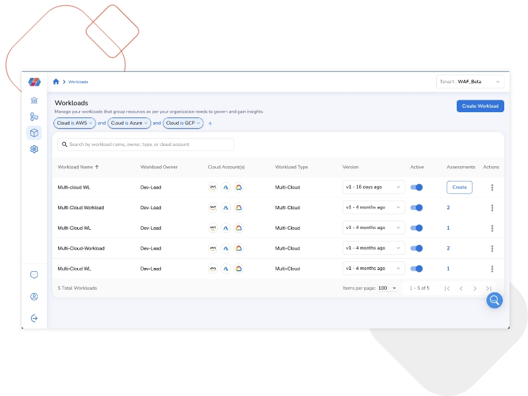528x396 pixels.
Task: Open the resources hierarchy icon in sidebar
Action: (x=34, y=117)
